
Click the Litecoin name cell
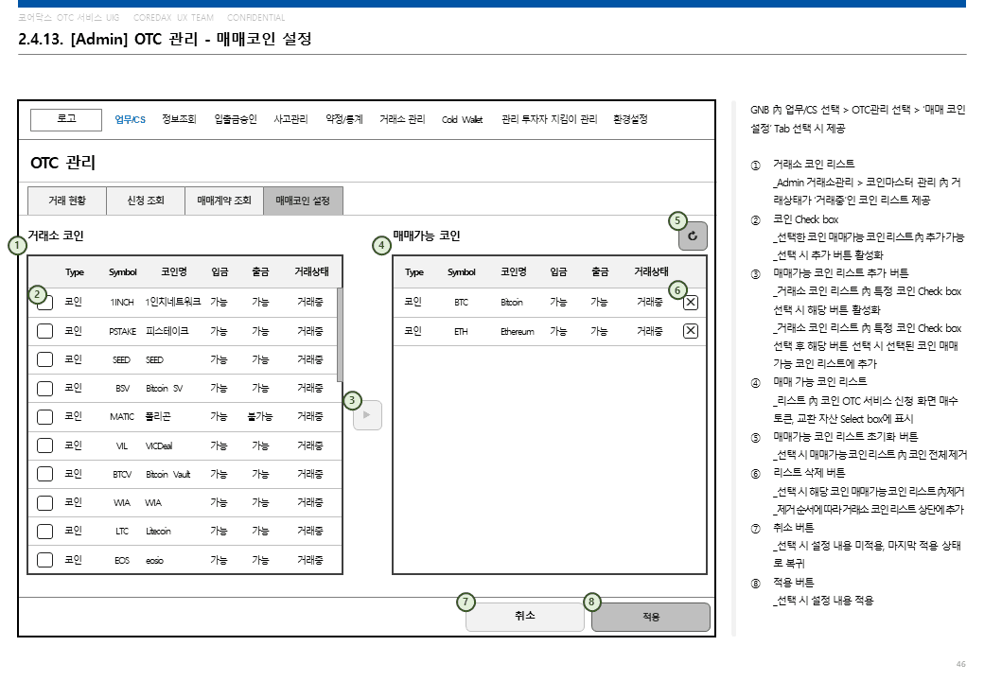(158, 532)
